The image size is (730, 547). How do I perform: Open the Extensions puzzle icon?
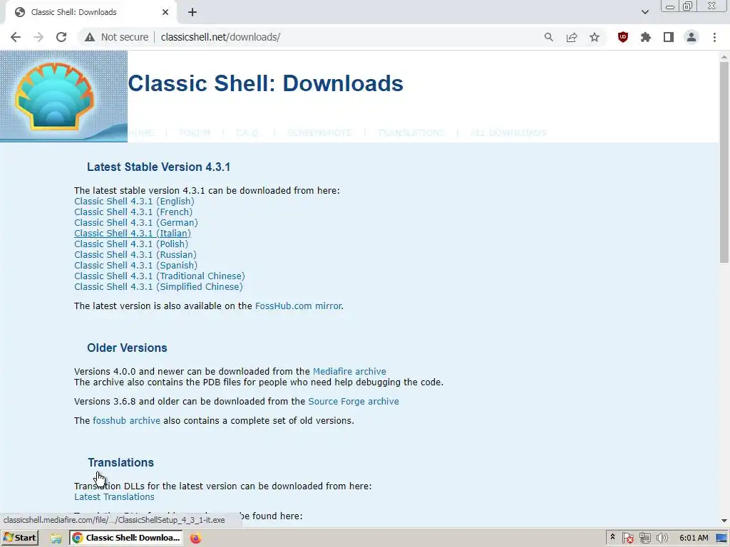coord(646,37)
